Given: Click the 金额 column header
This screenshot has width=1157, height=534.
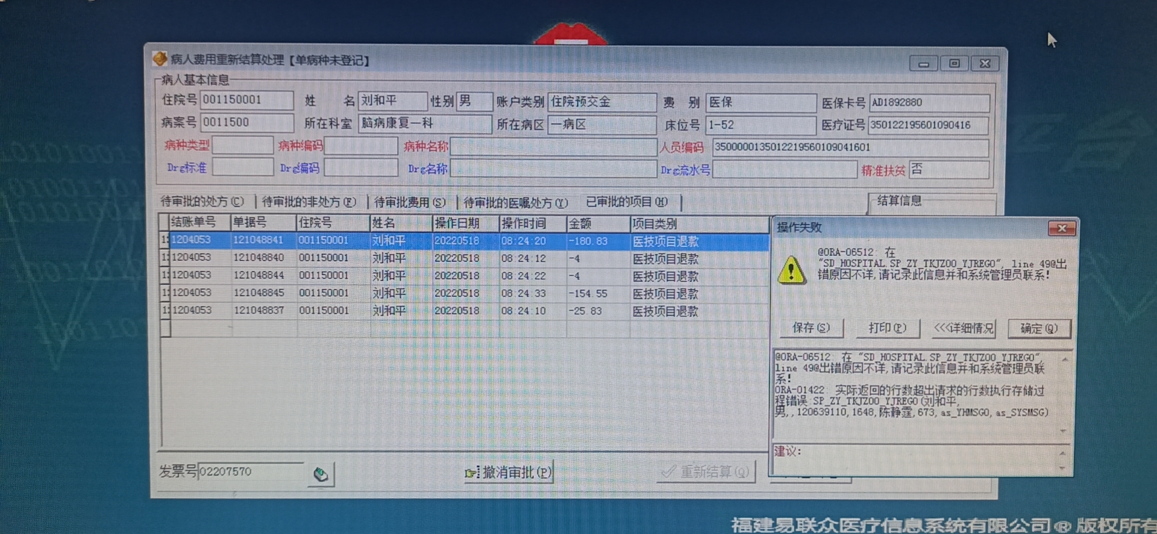Looking at the screenshot, I should [x=598, y=224].
